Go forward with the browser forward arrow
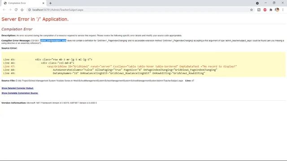287x161 pixels. [x=10, y=10]
